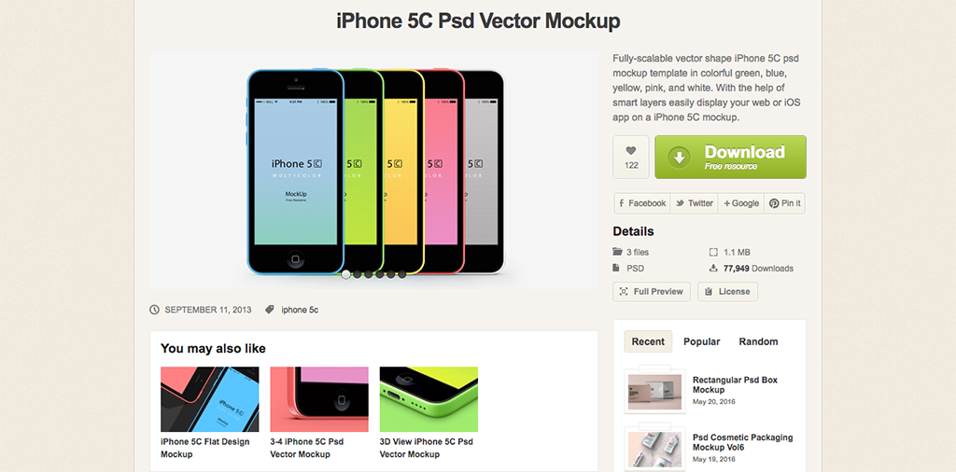This screenshot has height=472, width=956.
Task: Switch to the Popular tab
Action: (701, 341)
